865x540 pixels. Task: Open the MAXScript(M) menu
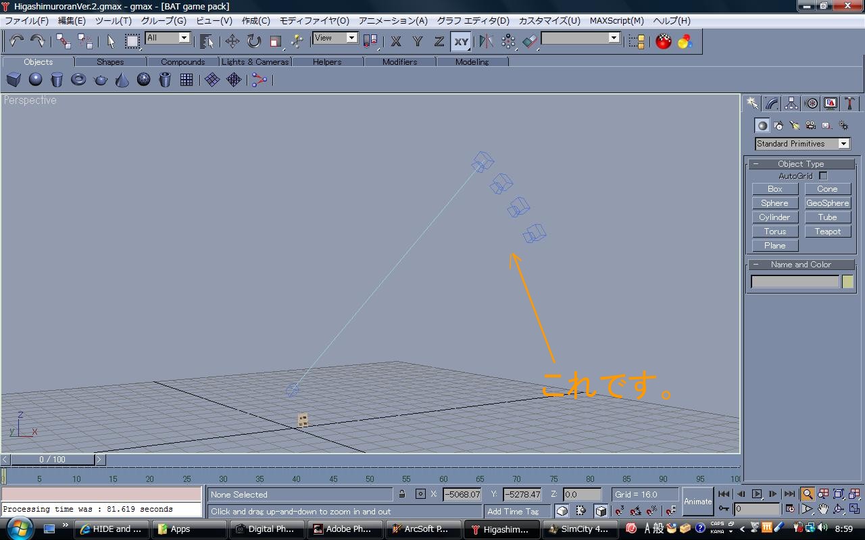click(616, 20)
